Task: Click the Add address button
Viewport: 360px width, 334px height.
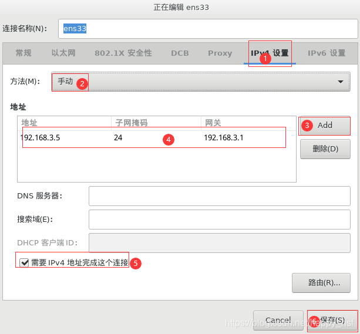Action: coord(325,126)
